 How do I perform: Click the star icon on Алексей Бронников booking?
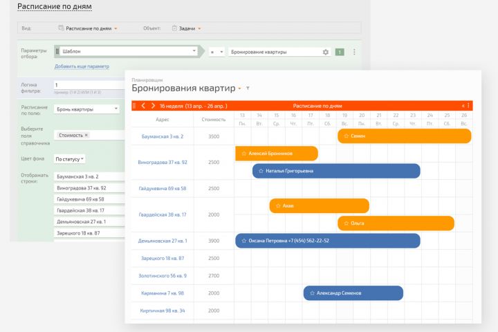244,154
